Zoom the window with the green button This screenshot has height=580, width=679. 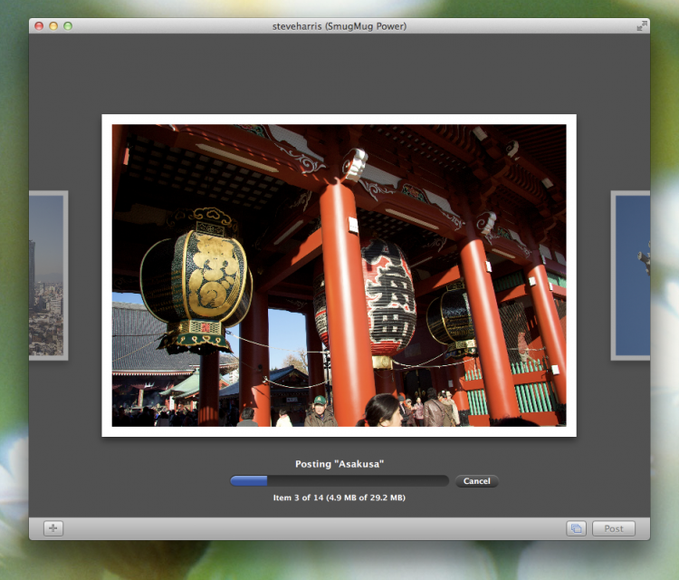68,26
